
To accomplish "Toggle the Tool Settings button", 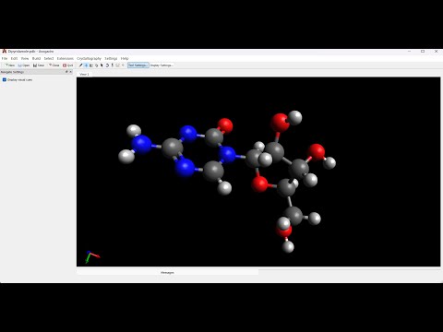I will 138,65.
